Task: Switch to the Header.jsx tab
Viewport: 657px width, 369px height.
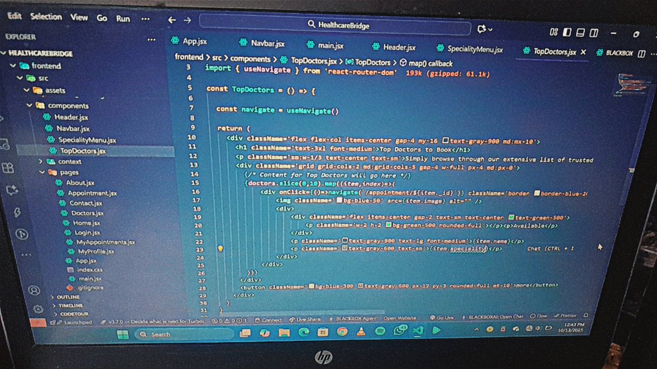Action: click(394, 48)
